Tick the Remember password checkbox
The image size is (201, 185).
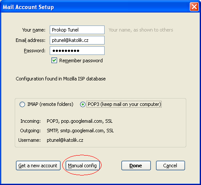click(x=54, y=61)
